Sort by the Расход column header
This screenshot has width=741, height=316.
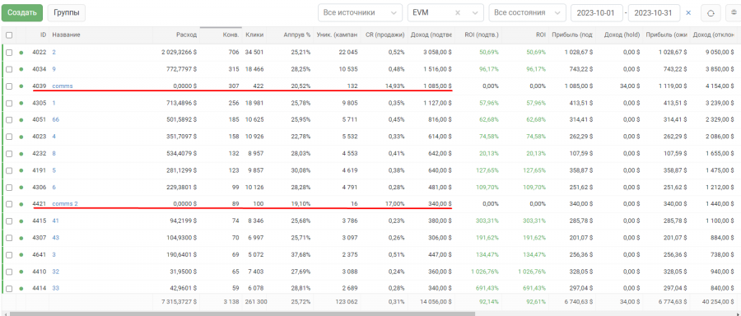pos(186,35)
